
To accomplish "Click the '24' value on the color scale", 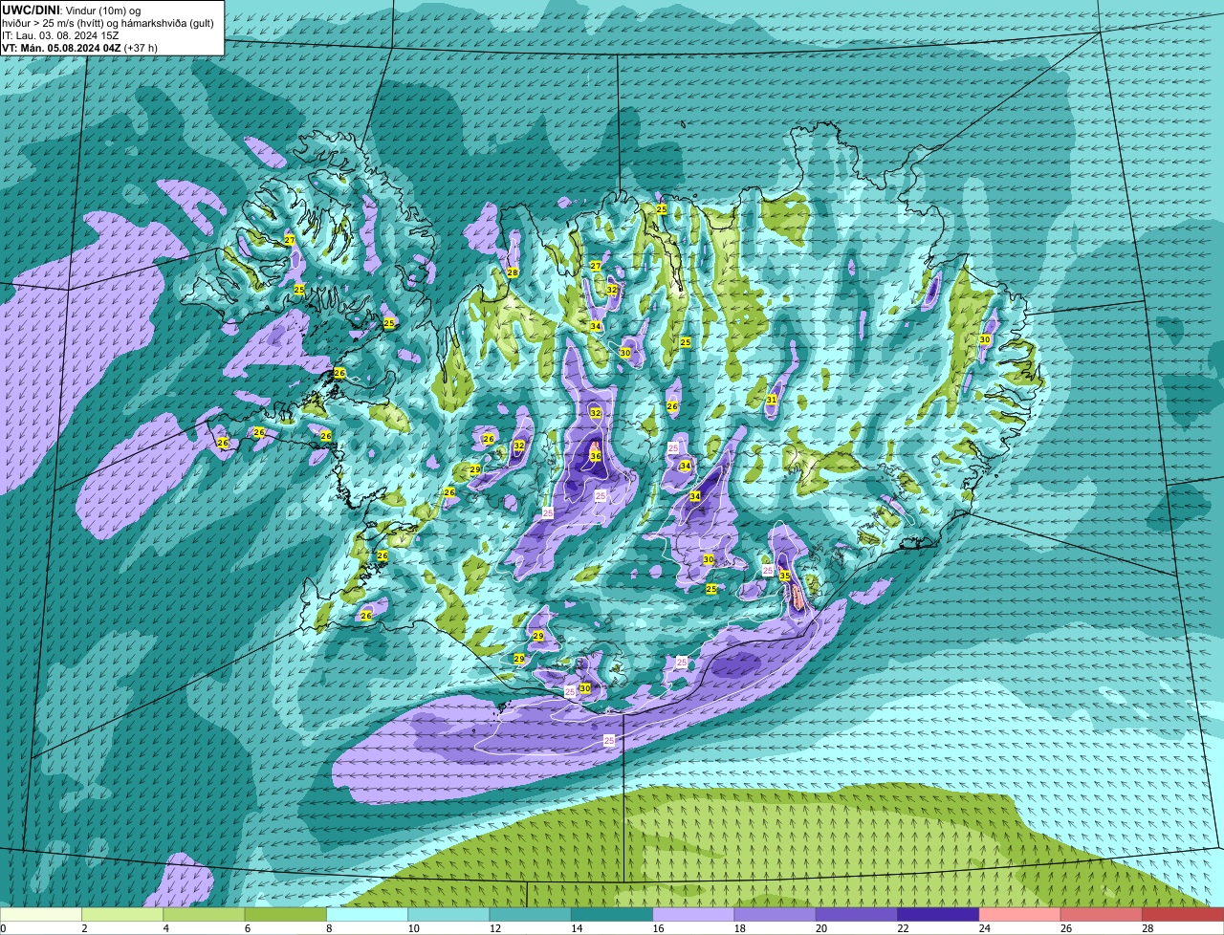I will 984,928.
